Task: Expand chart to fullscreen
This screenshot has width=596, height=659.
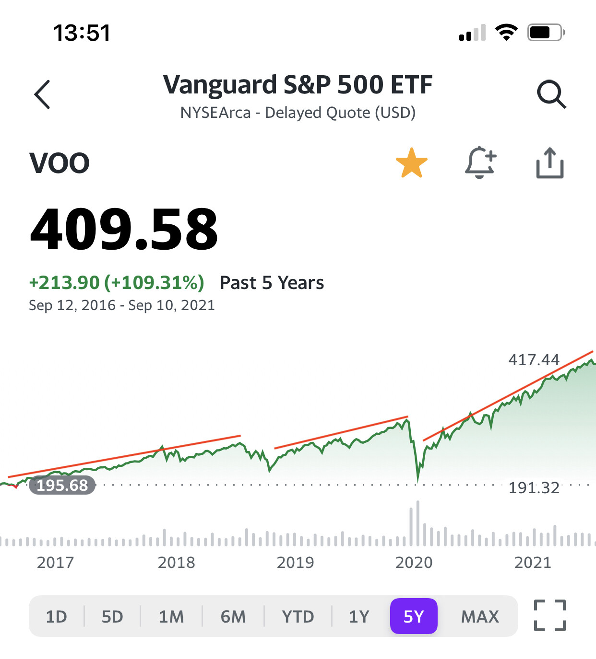Action: [550, 615]
